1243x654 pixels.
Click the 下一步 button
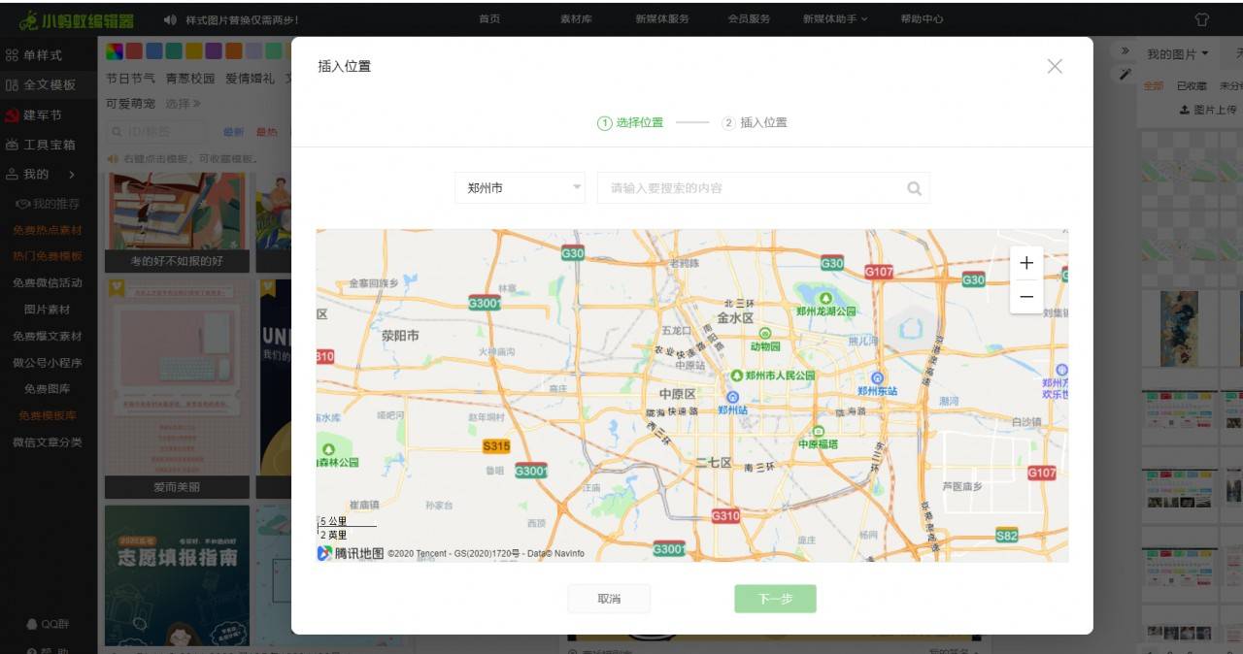point(775,599)
